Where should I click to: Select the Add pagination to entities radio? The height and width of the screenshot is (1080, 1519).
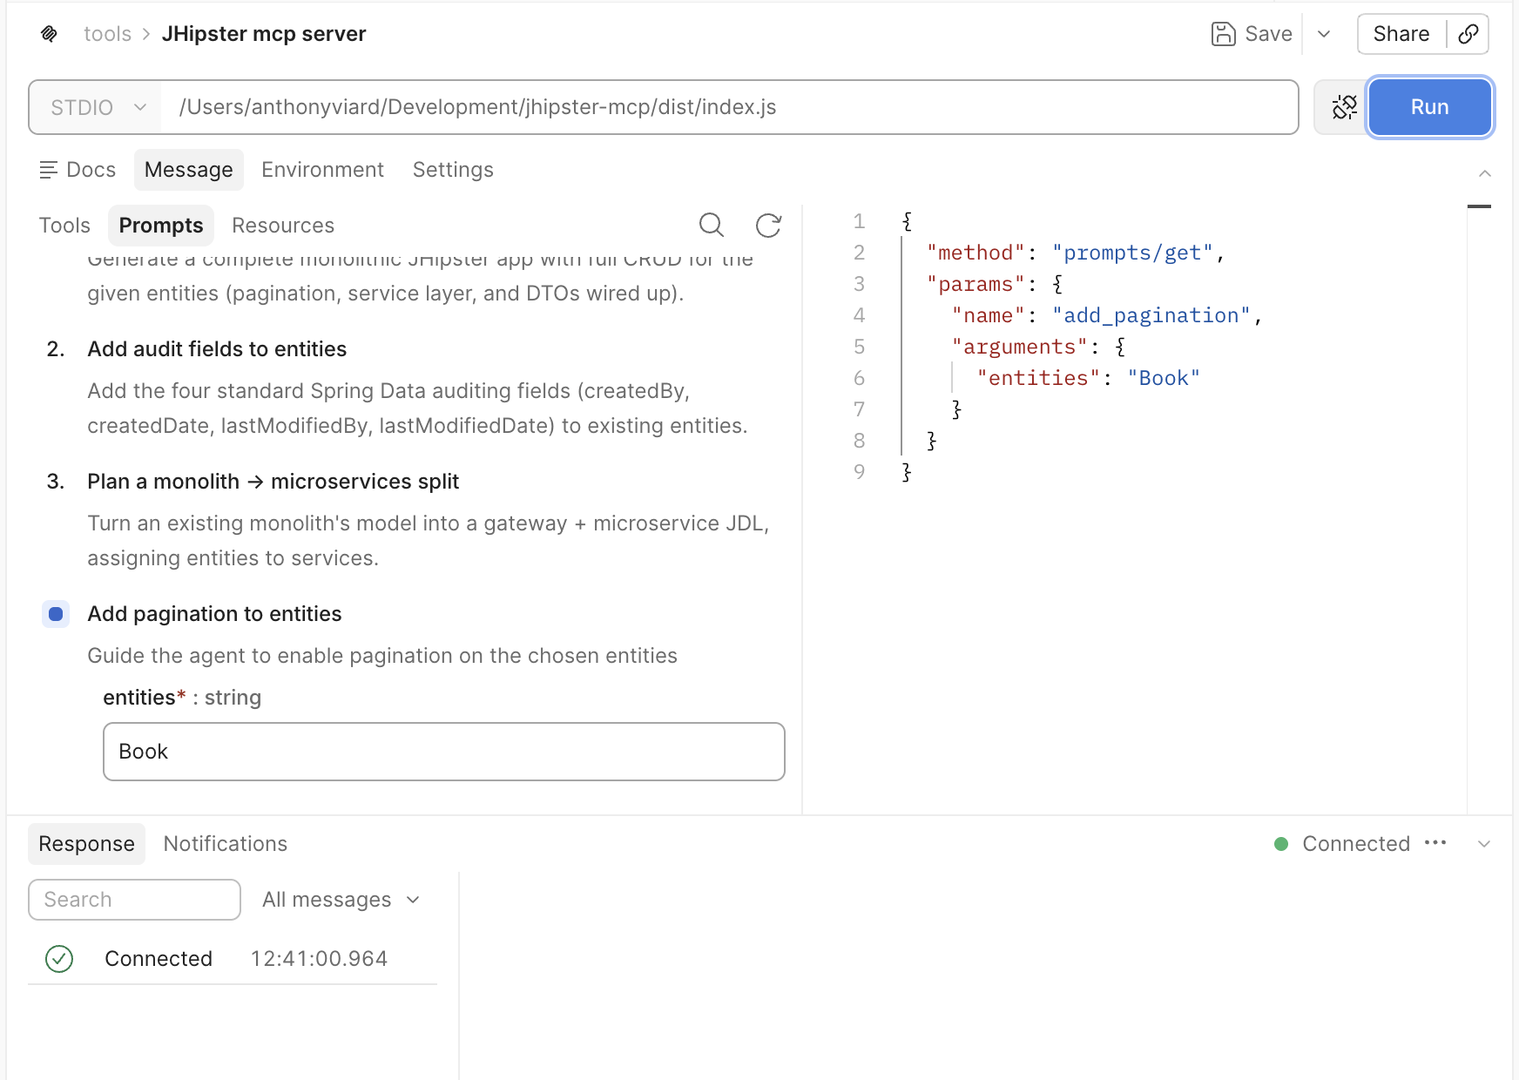[x=56, y=614]
